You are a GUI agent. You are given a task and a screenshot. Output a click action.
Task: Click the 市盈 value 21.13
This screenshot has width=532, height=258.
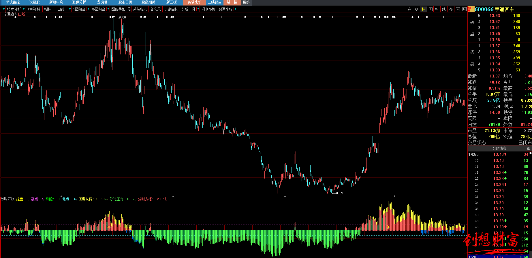point(492,130)
